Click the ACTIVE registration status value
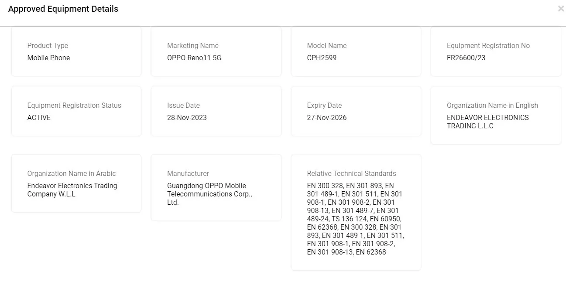The width and height of the screenshot is (566, 282). (39, 117)
